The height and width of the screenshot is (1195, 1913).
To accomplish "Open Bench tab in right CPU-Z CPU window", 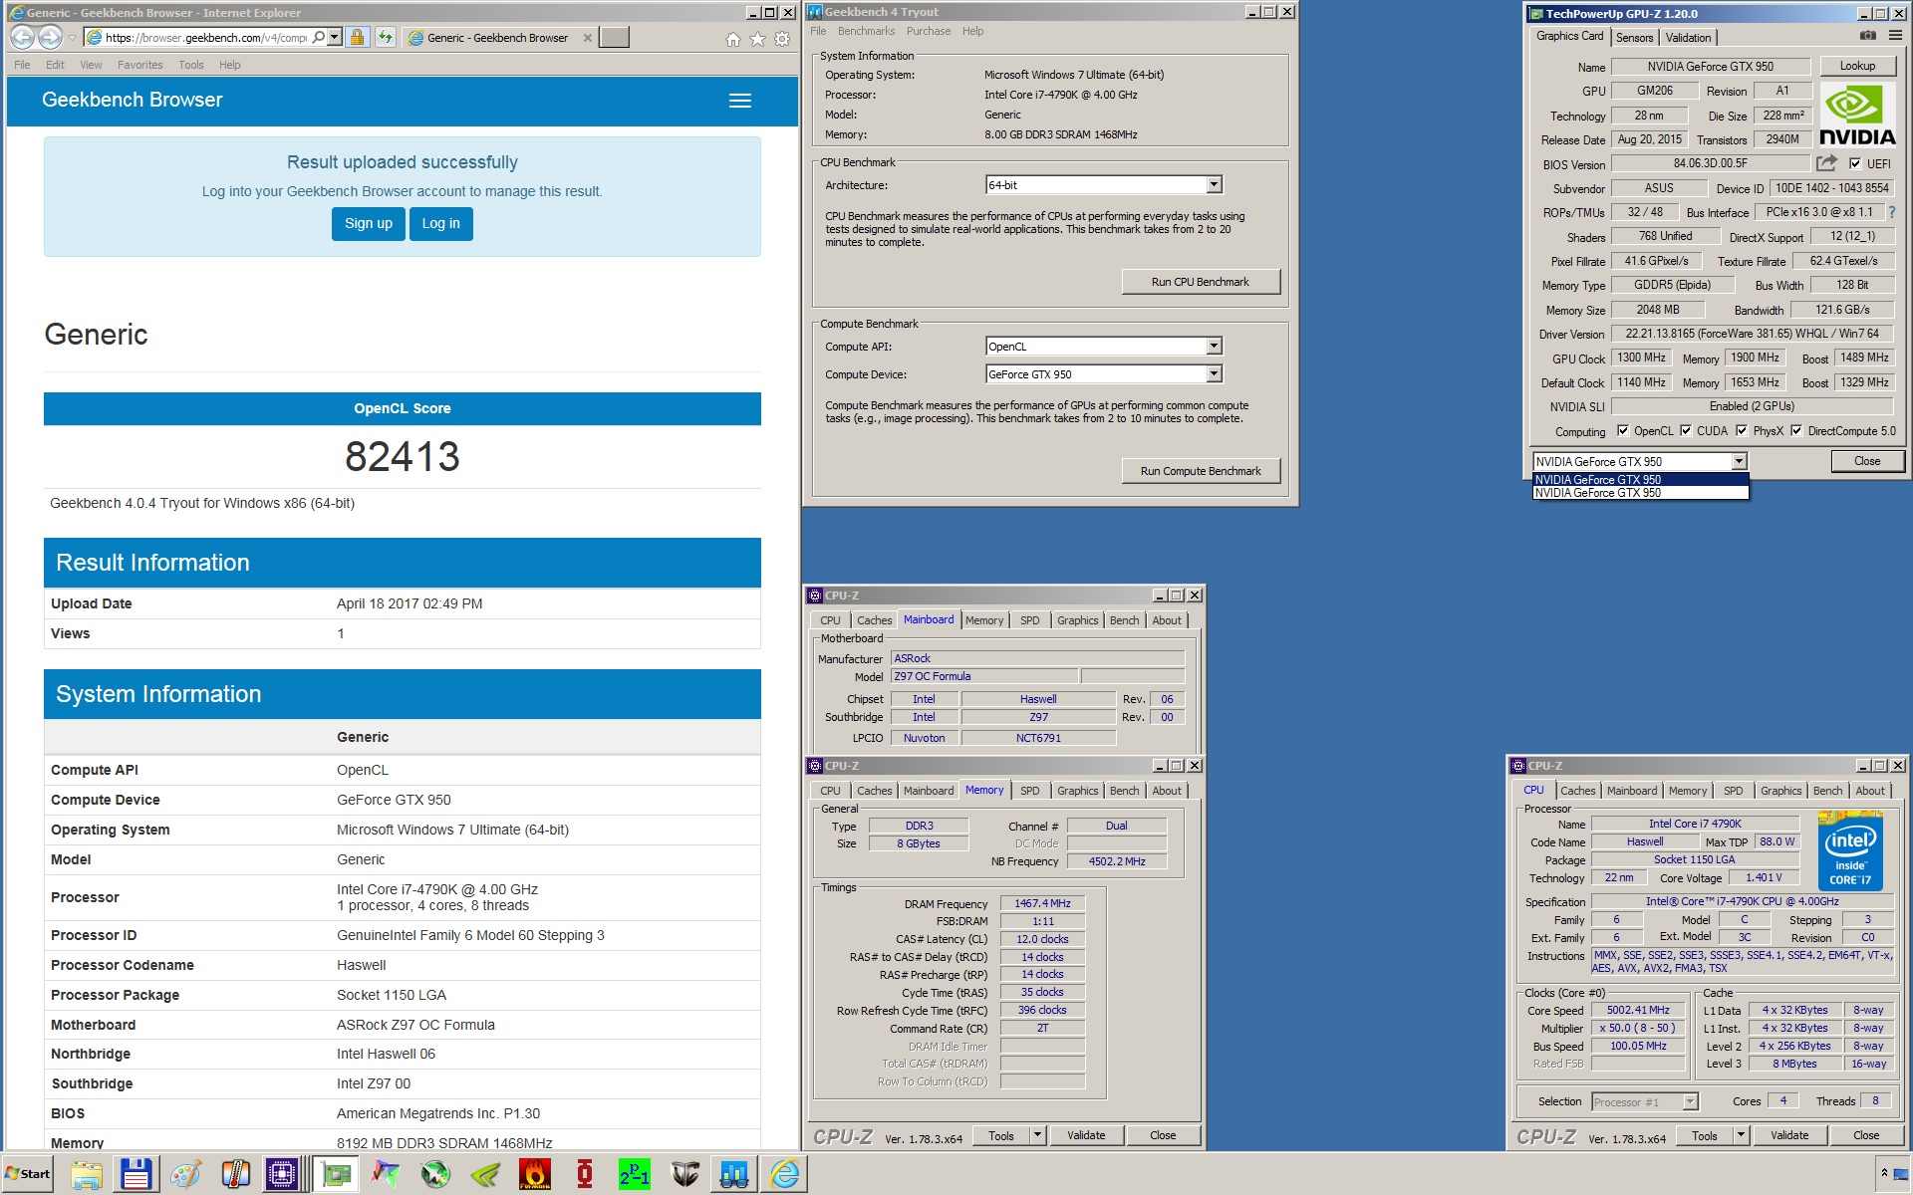I will 1827,791.
